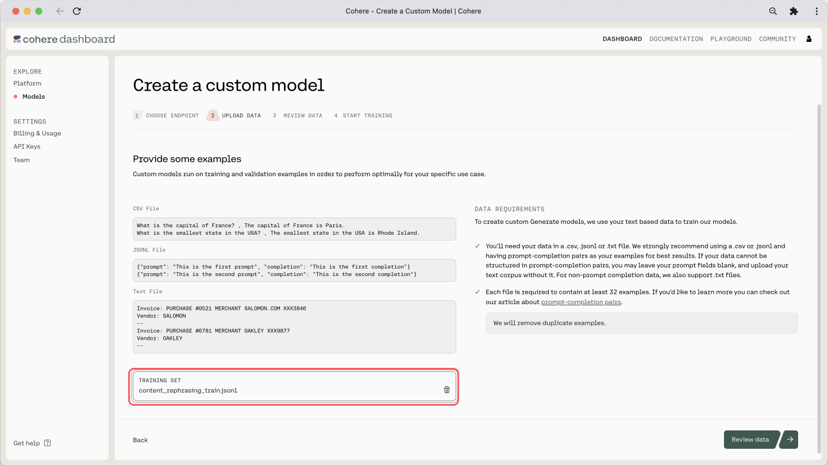Open Documentation in top navigation
The image size is (828, 466).
coord(676,39)
